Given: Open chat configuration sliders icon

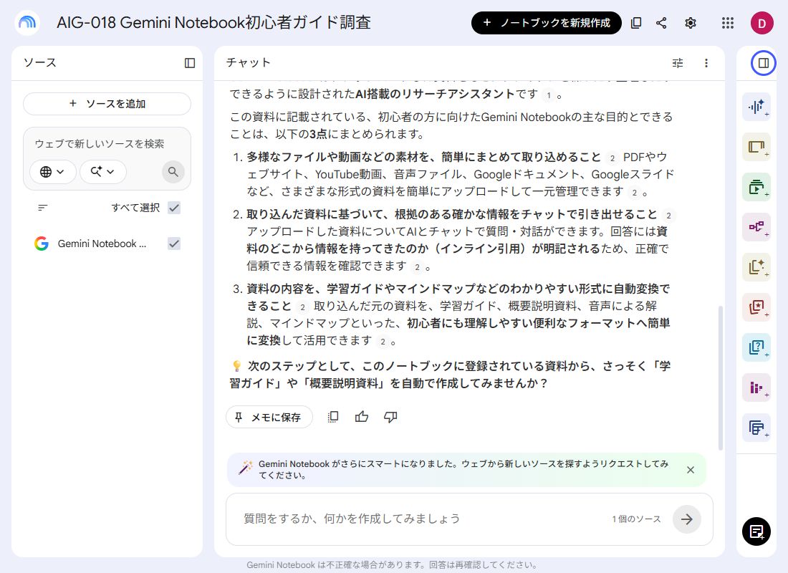Looking at the screenshot, I should 678,63.
